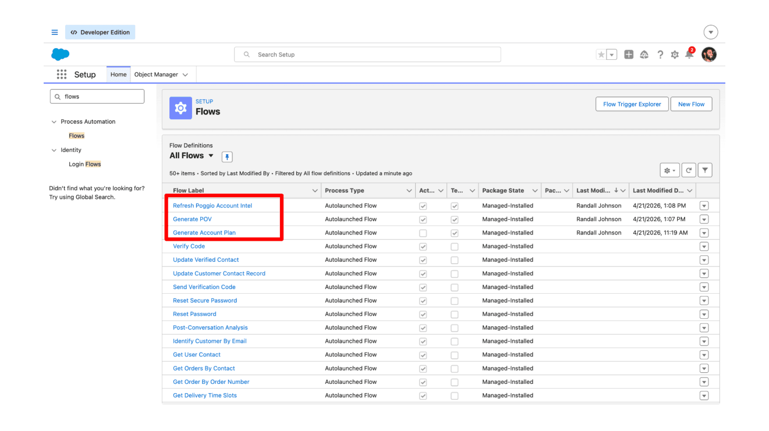Click the circled down-arrow at top right
The height and width of the screenshot is (431, 769).
point(711,33)
